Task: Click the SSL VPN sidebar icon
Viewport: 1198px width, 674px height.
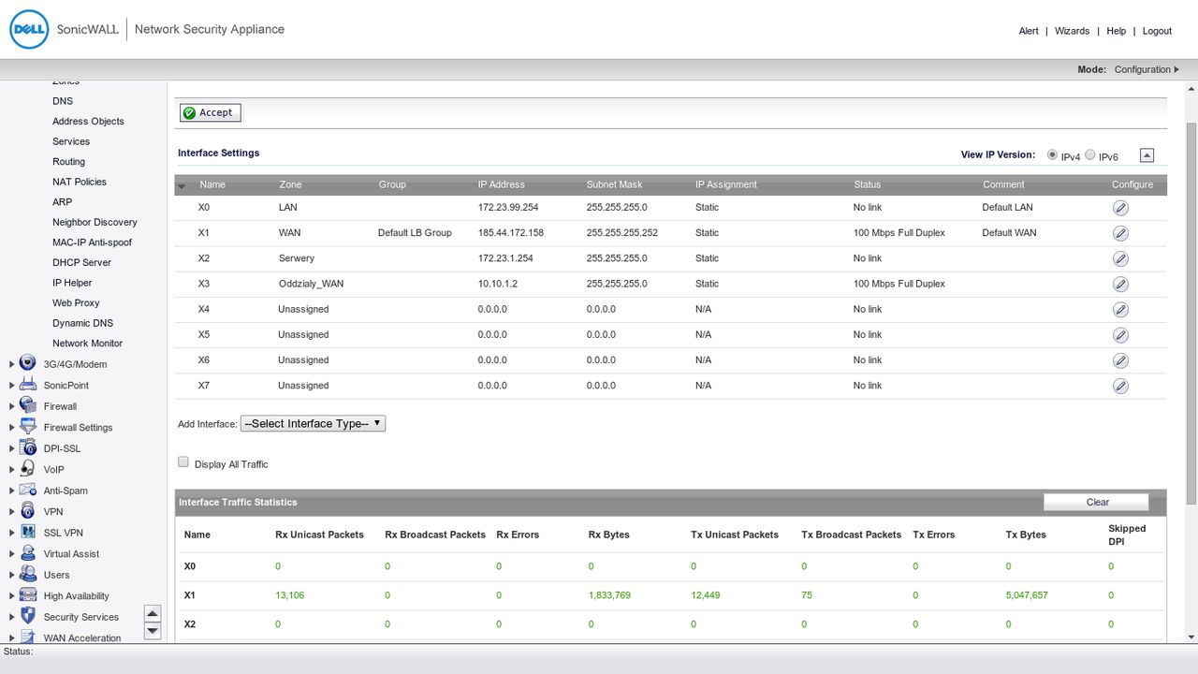Action: (28, 532)
